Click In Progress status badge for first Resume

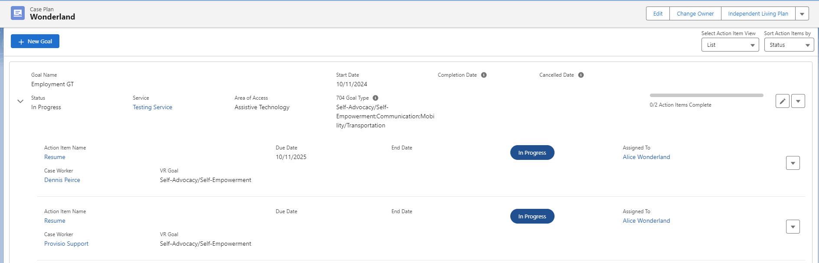tap(532, 153)
